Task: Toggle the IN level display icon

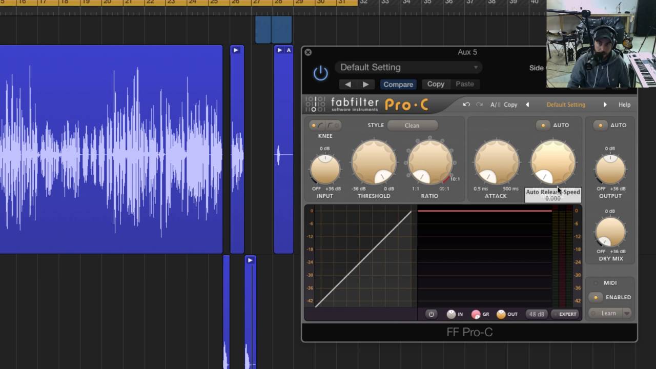Action: (x=451, y=314)
